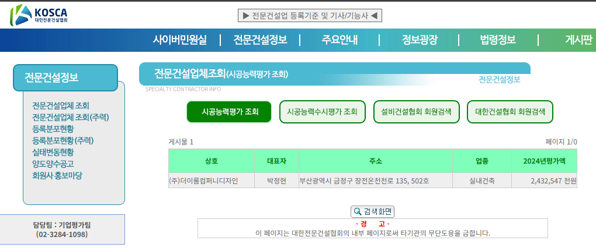Open 실태변동현황 sidebar link
596x251 pixels.
pyautogui.click(x=53, y=152)
